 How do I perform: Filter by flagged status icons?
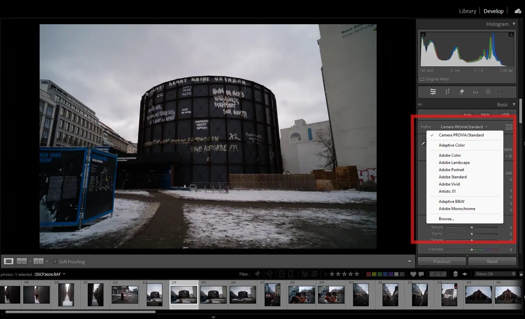pos(264,274)
